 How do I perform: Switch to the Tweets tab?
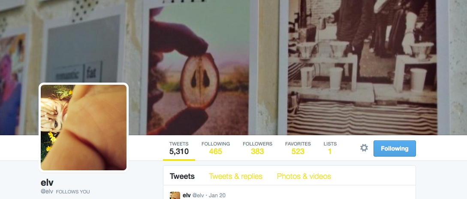tap(182, 176)
